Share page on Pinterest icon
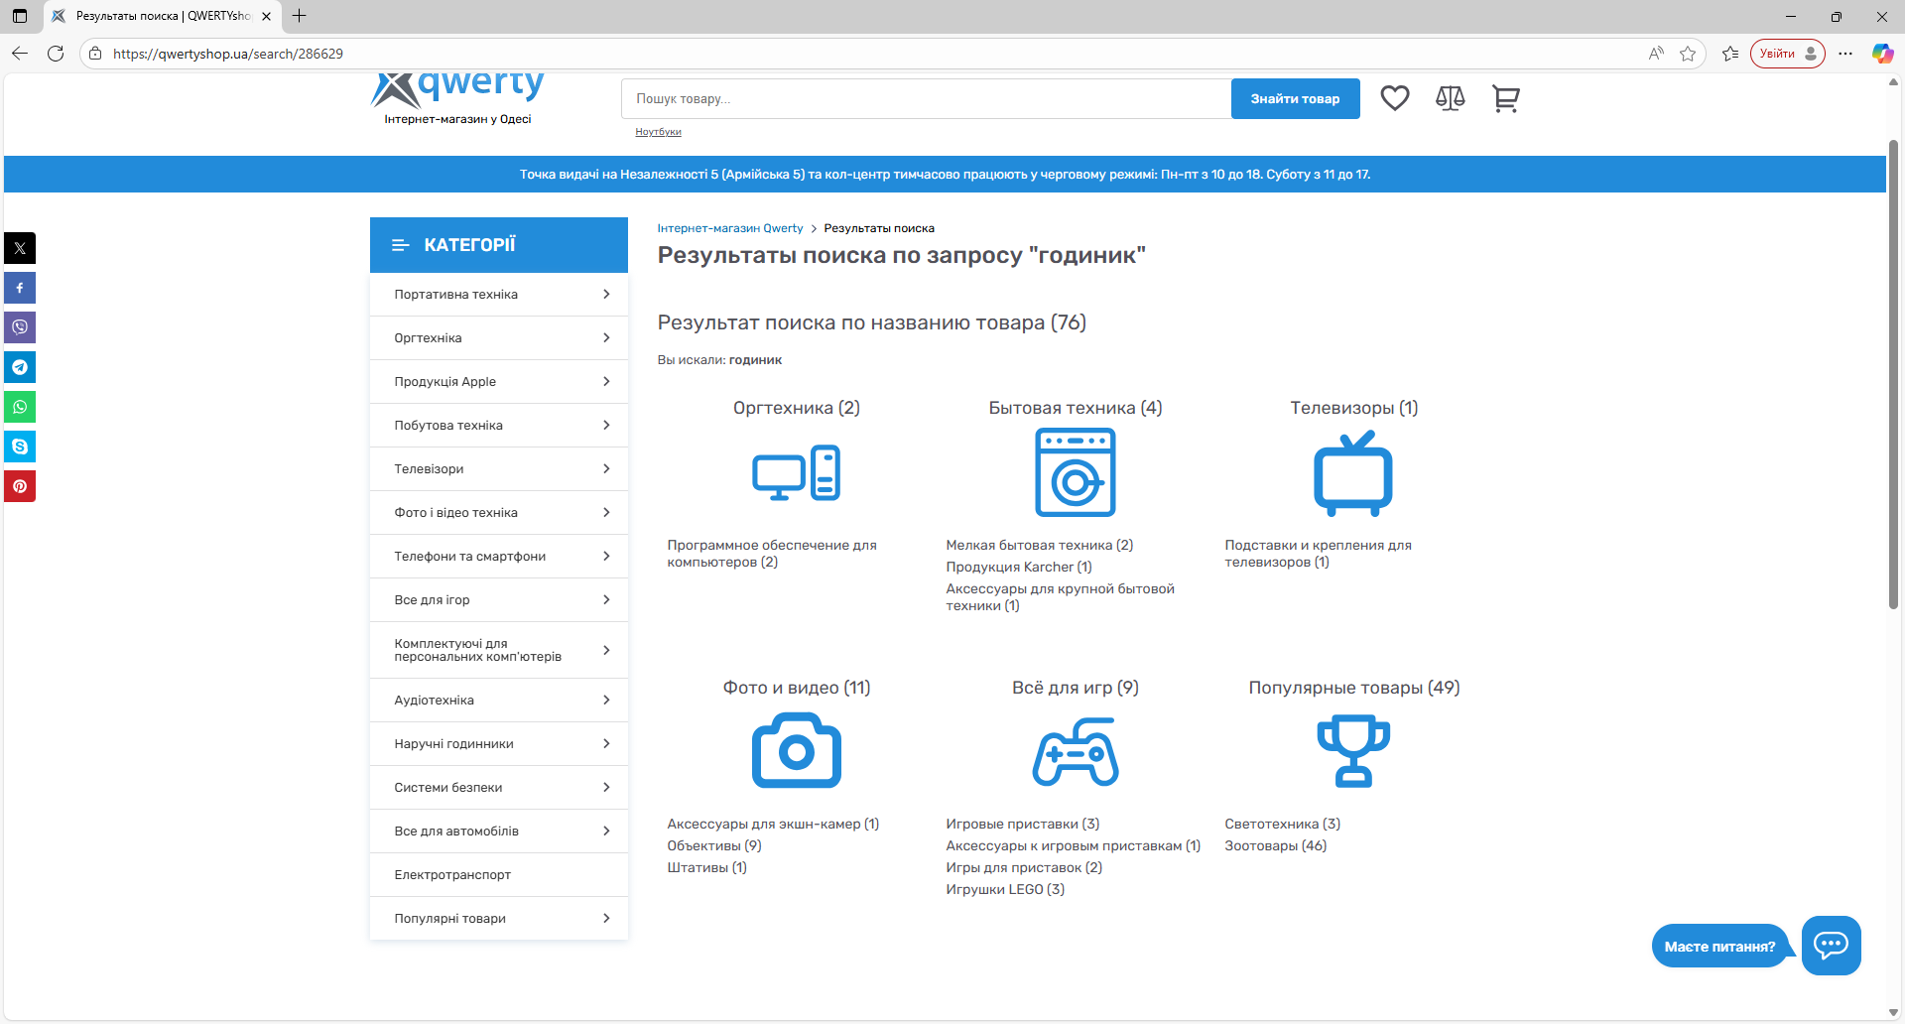The image size is (1905, 1024). coord(20,486)
